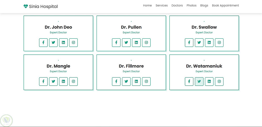
Task: Select Blogs in the navigation bar
Action: pos(204,6)
